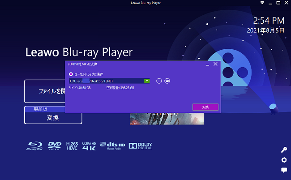The width and height of the screenshot is (291, 180).
Task: Open the settings gear icon
Action: (x=284, y=160)
